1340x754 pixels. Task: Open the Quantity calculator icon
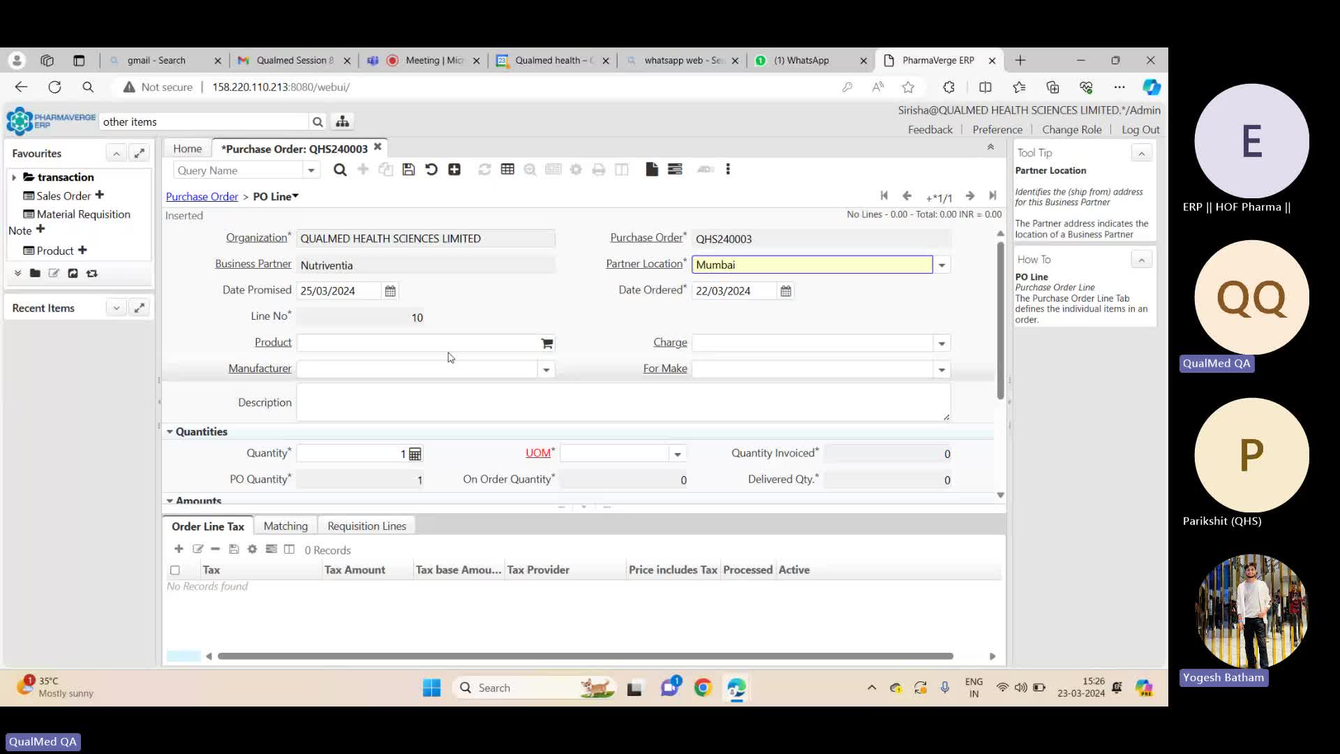(x=415, y=454)
